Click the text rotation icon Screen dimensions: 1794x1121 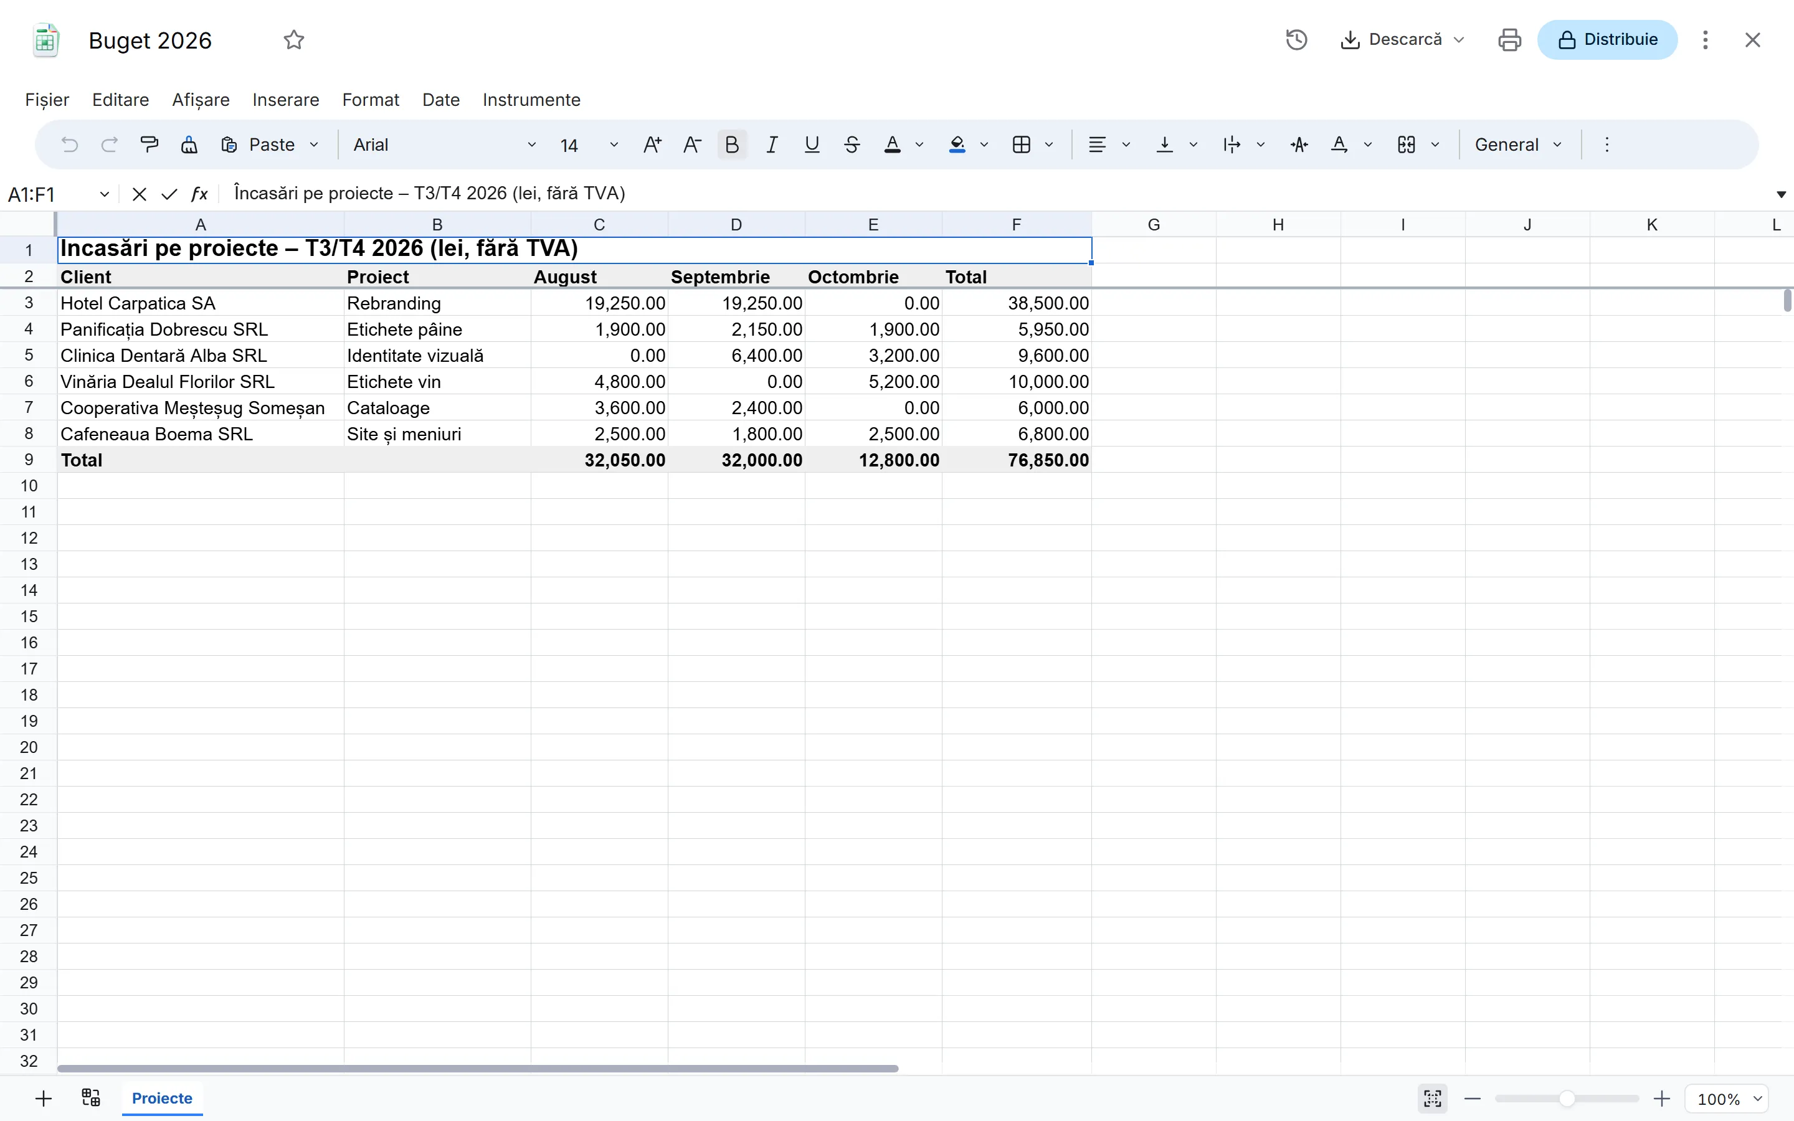1299,144
